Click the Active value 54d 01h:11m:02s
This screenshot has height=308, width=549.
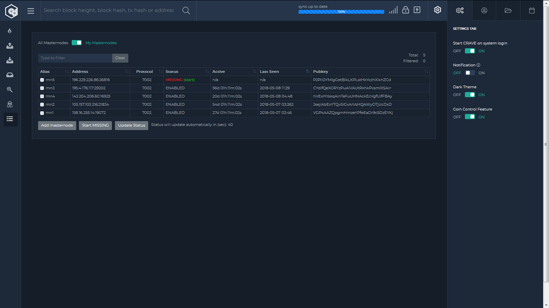pyautogui.click(x=227, y=104)
